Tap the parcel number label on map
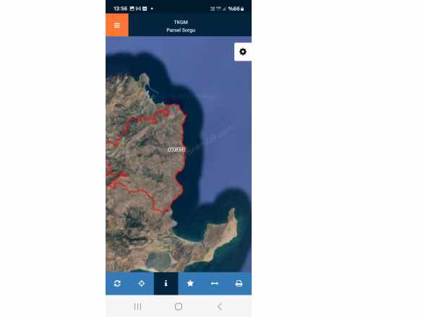Screen dimensions: 423x317 point(176,149)
